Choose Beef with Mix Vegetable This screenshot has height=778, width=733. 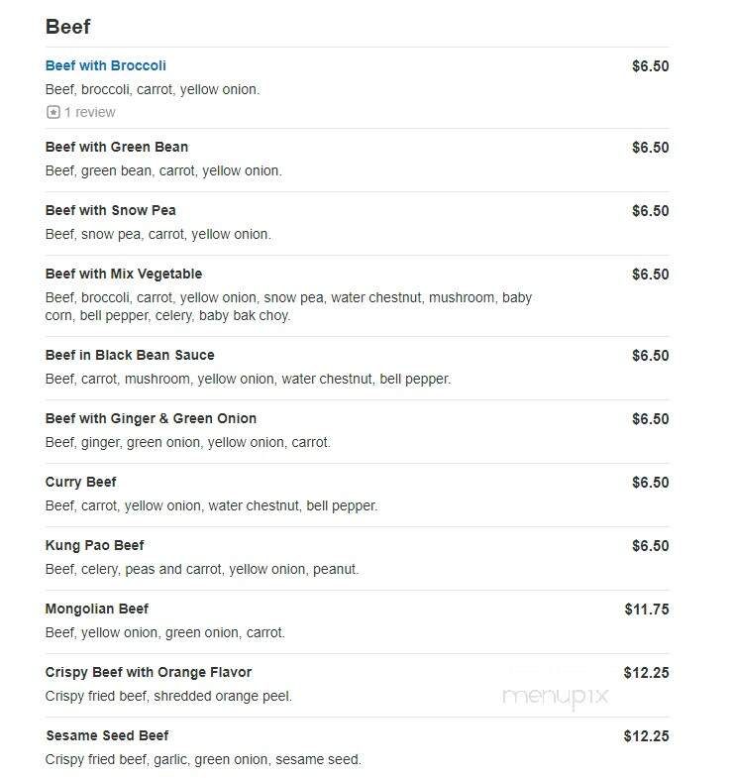tap(124, 274)
